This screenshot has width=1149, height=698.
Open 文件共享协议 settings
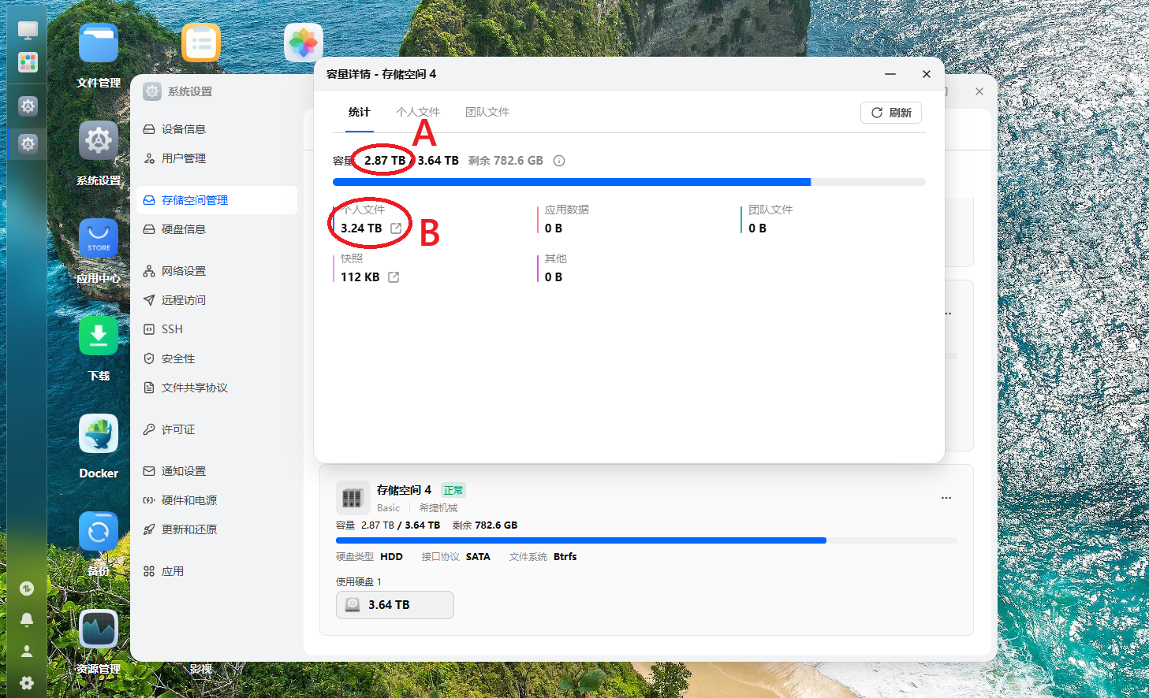click(x=217, y=388)
